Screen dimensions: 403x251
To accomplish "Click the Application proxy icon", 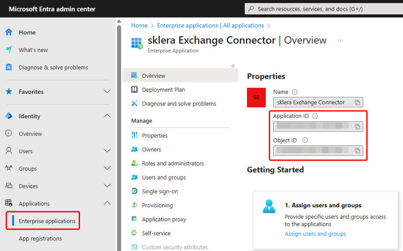I will point(135,219).
